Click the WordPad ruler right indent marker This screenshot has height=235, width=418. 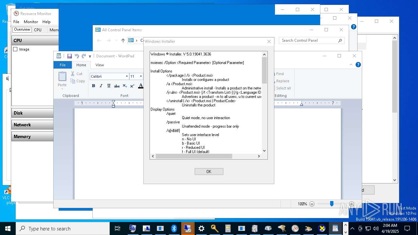coord(301,104)
